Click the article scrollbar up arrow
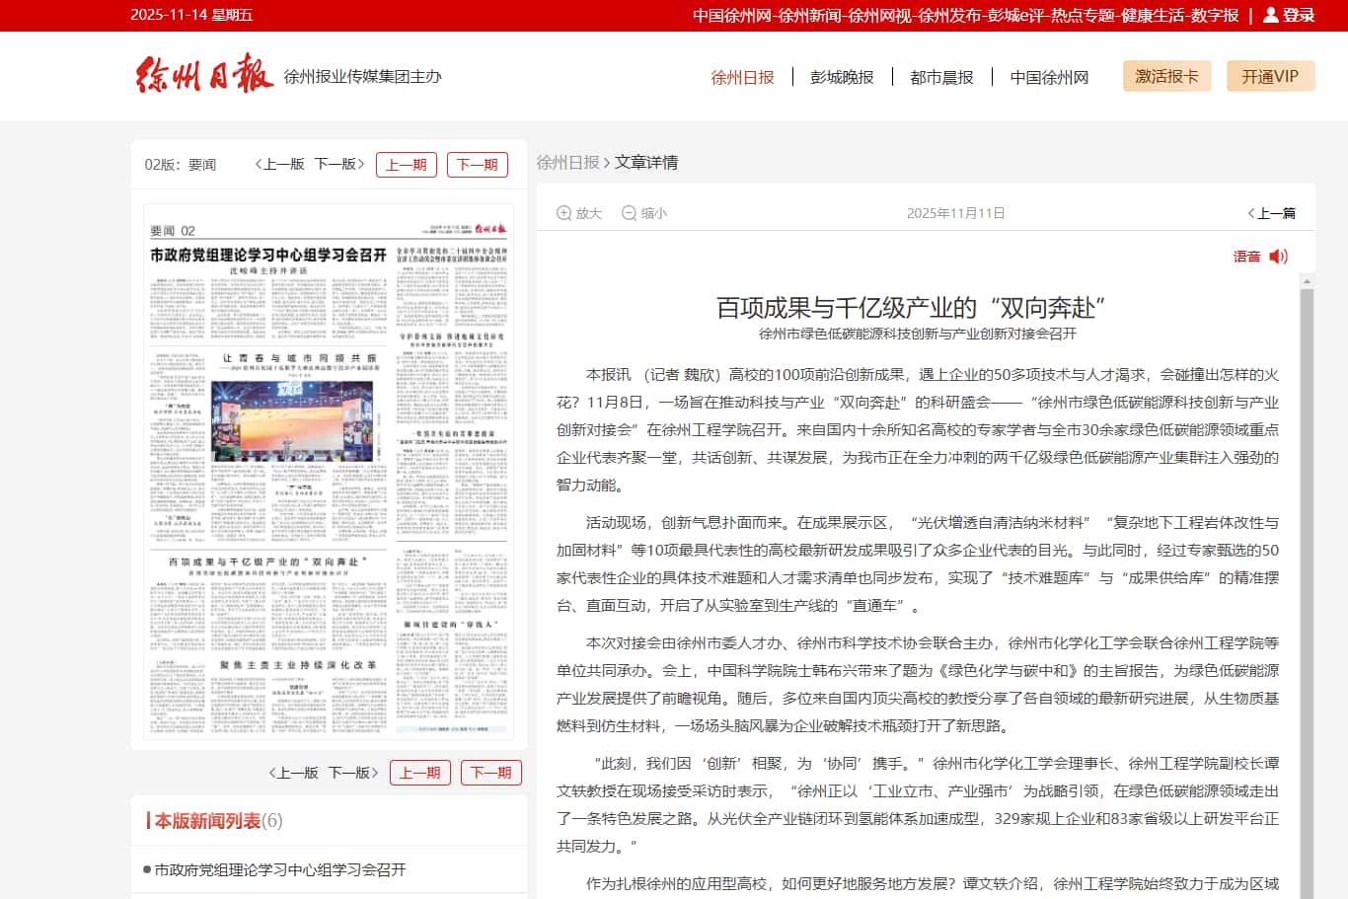This screenshot has width=1348, height=899. pos(1307,281)
